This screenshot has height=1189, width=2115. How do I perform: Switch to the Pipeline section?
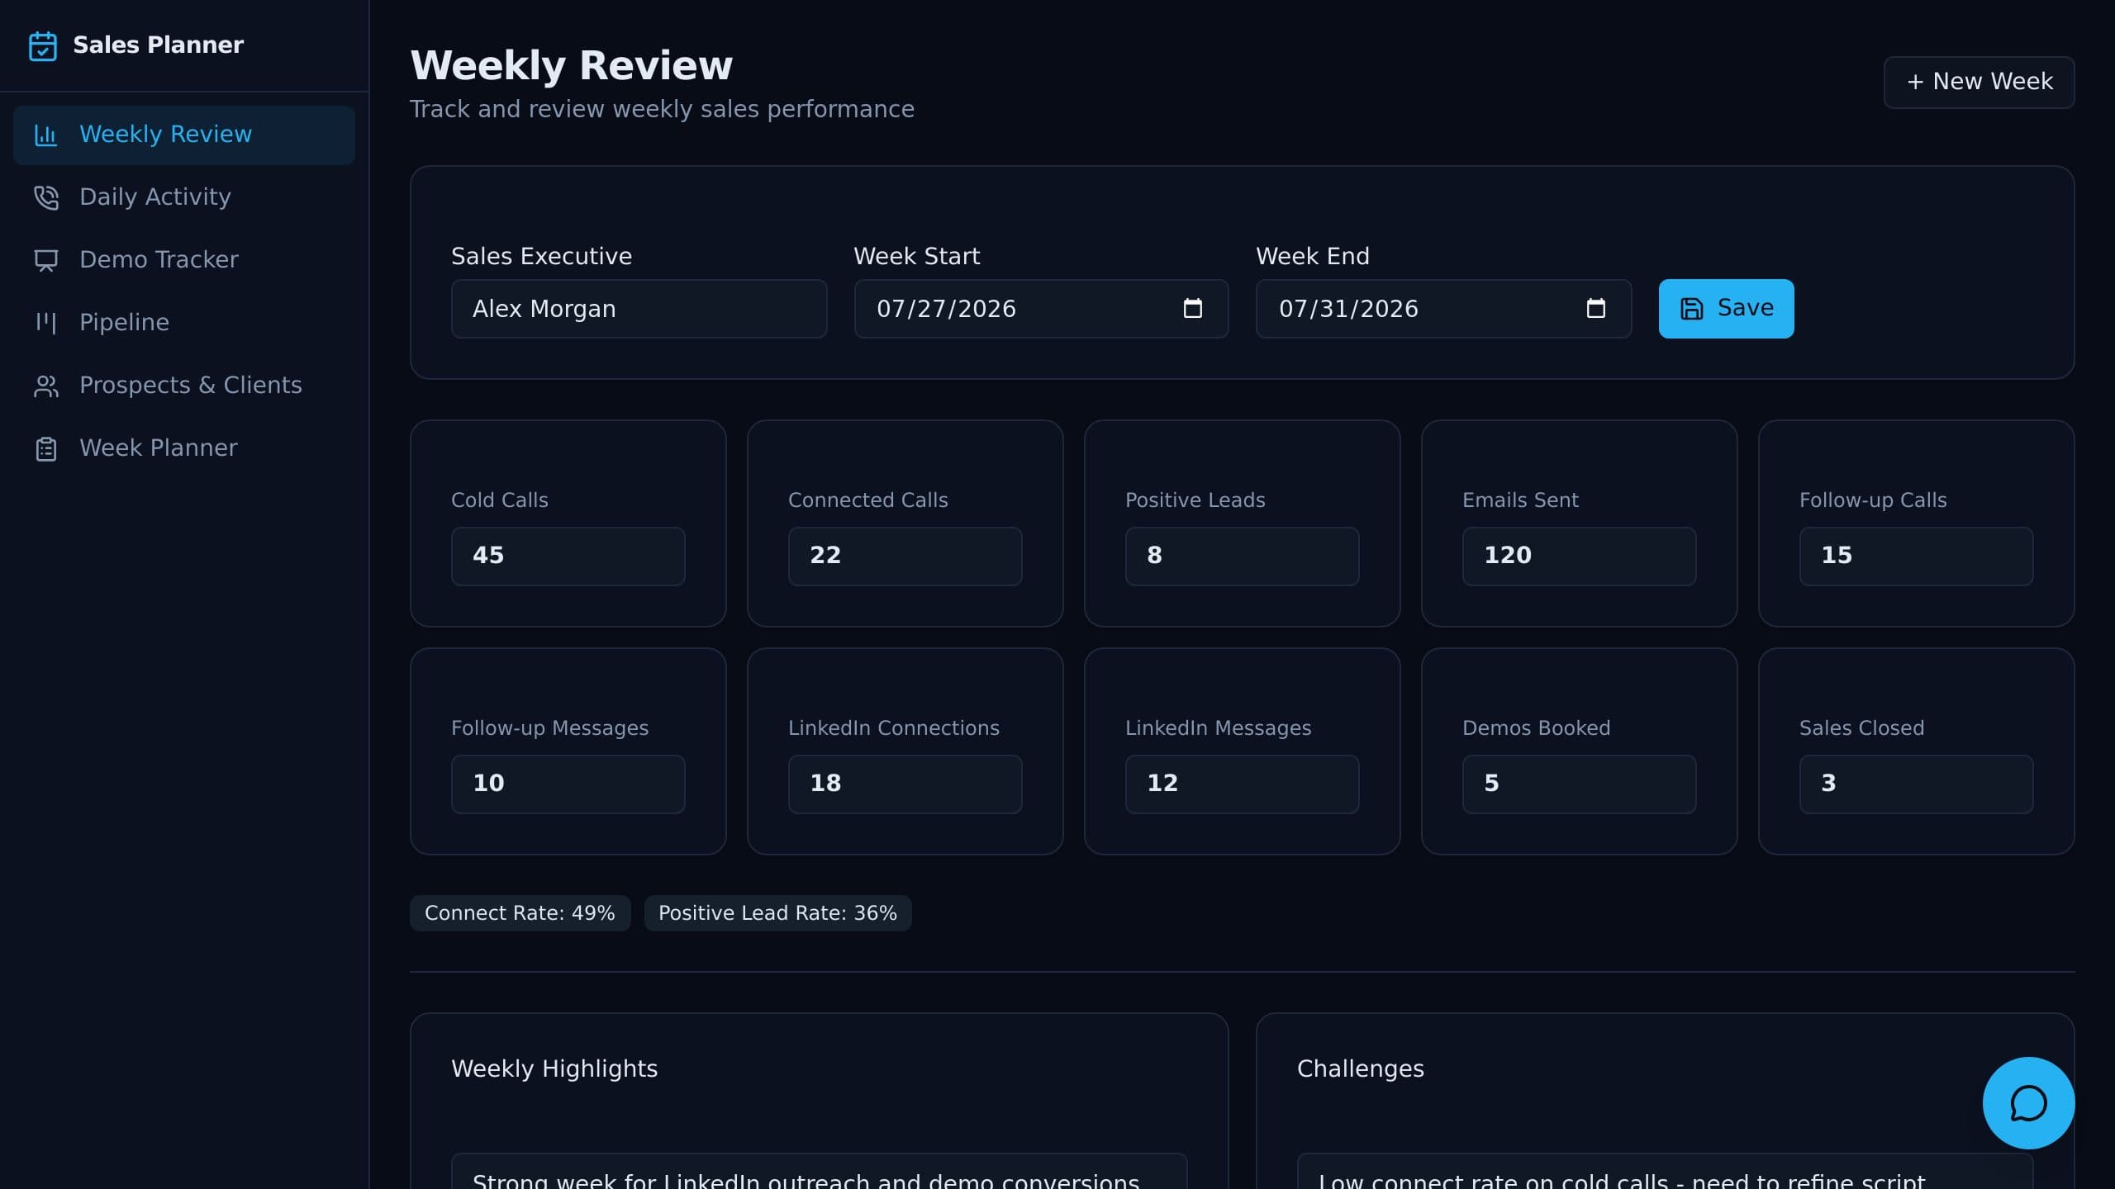184,323
